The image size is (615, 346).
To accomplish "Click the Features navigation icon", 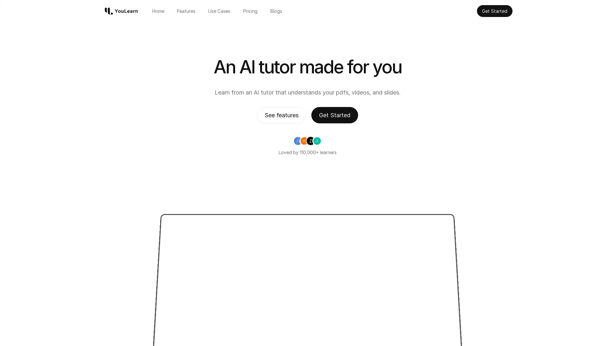I will [186, 11].
